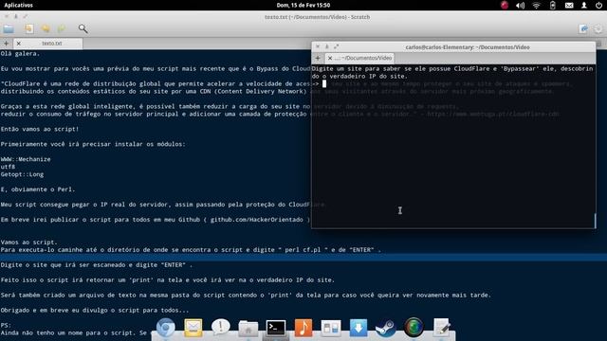
Task: Launch Chromium browser from dock
Action: [166, 328]
